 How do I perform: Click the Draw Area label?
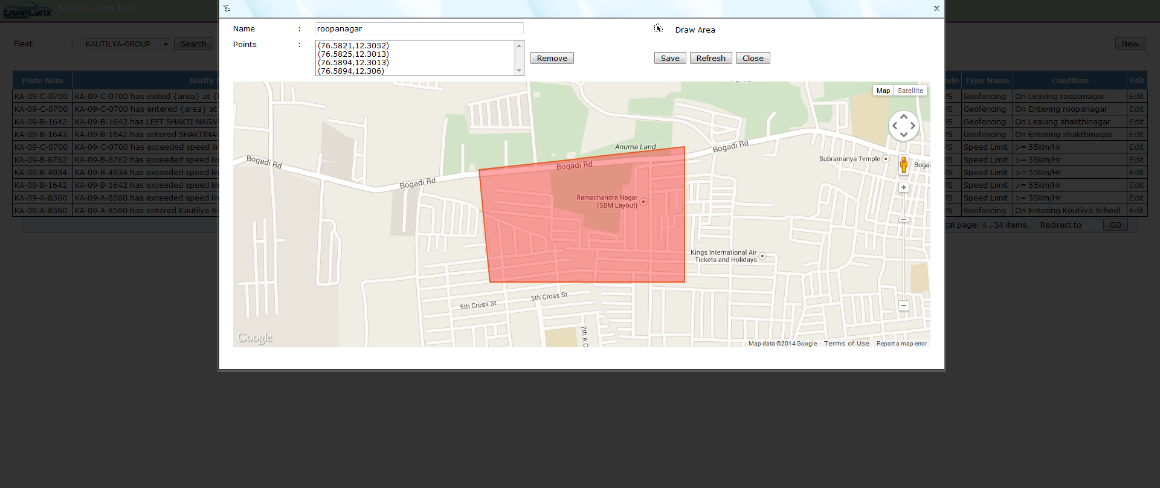pyautogui.click(x=695, y=30)
